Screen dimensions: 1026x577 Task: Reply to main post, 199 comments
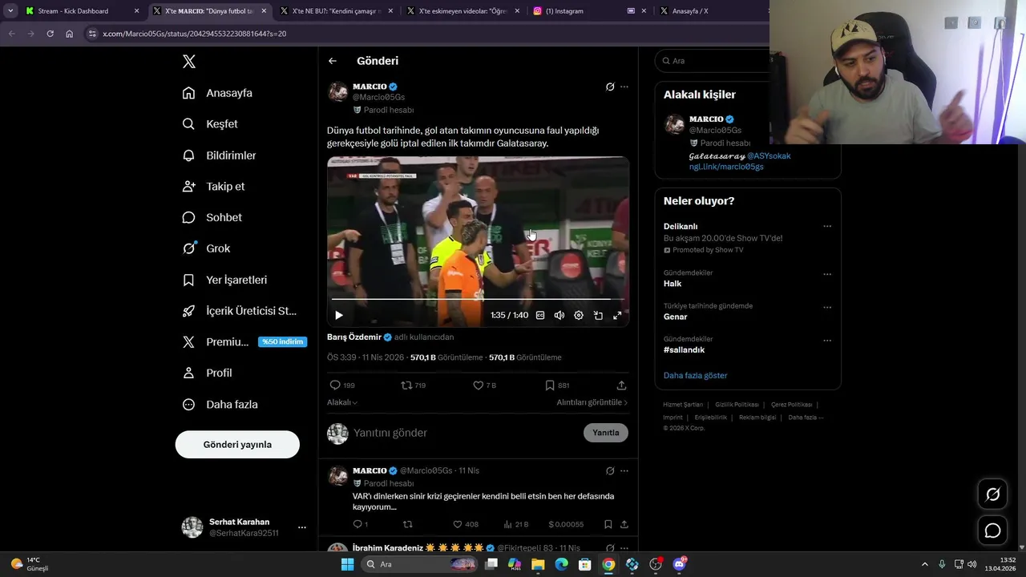[342, 385]
